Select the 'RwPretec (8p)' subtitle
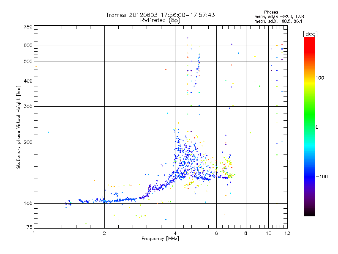 (x=160, y=20)
